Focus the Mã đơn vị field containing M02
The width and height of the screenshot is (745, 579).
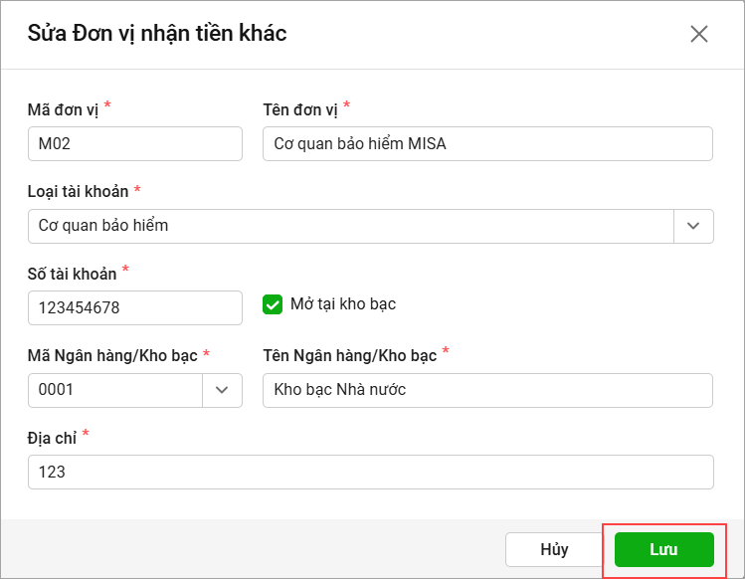coord(135,143)
